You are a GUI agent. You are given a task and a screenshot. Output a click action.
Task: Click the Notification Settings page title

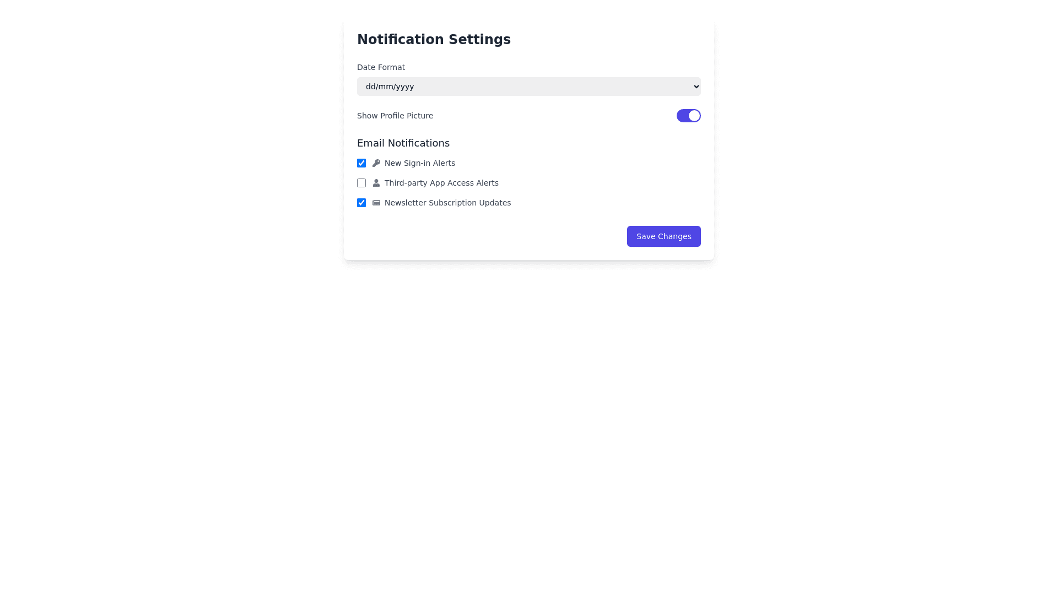pyautogui.click(x=434, y=40)
